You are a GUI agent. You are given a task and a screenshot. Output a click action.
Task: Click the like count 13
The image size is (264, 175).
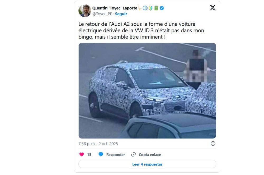pos(89,155)
